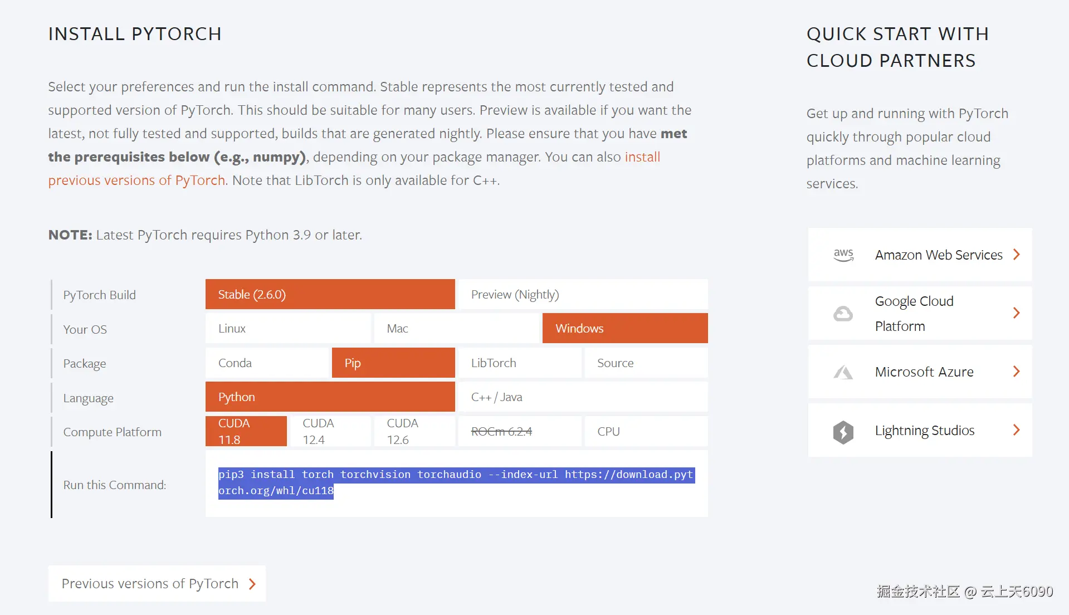Select CPU compute platform

(x=646, y=432)
